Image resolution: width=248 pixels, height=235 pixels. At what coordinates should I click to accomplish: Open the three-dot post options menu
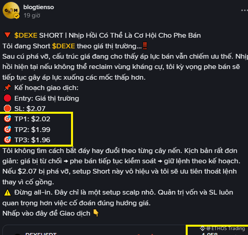coord(244,10)
